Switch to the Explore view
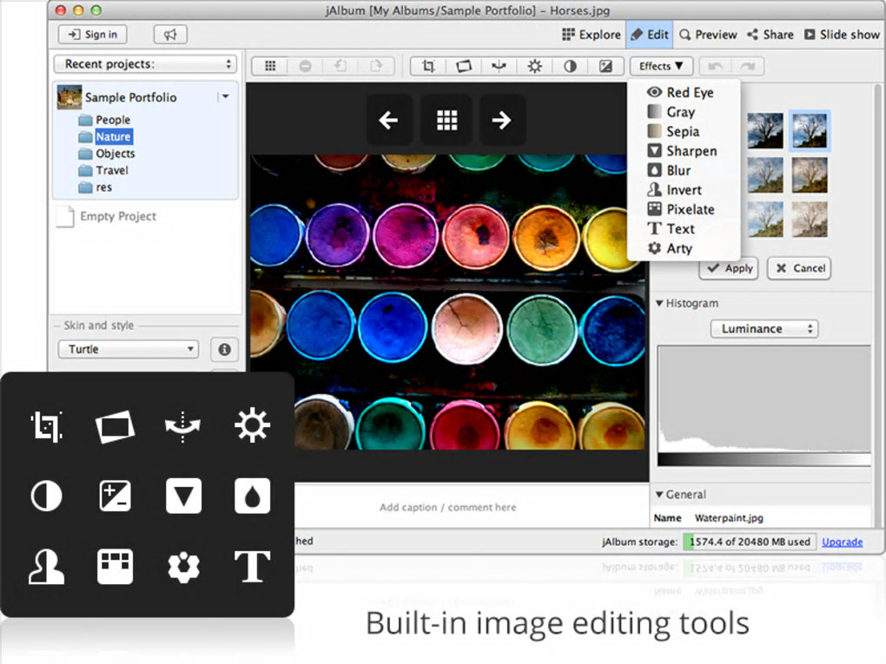The height and width of the screenshot is (664, 886). pyautogui.click(x=591, y=35)
